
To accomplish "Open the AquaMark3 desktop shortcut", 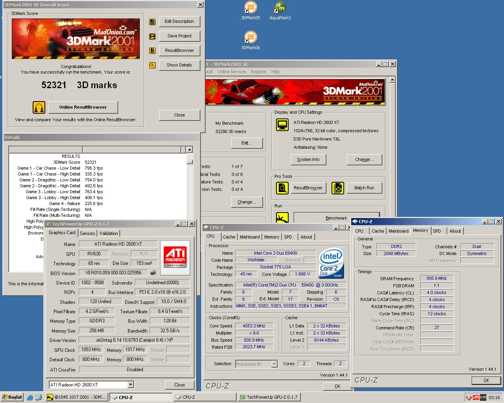I will pyautogui.click(x=280, y=11).
